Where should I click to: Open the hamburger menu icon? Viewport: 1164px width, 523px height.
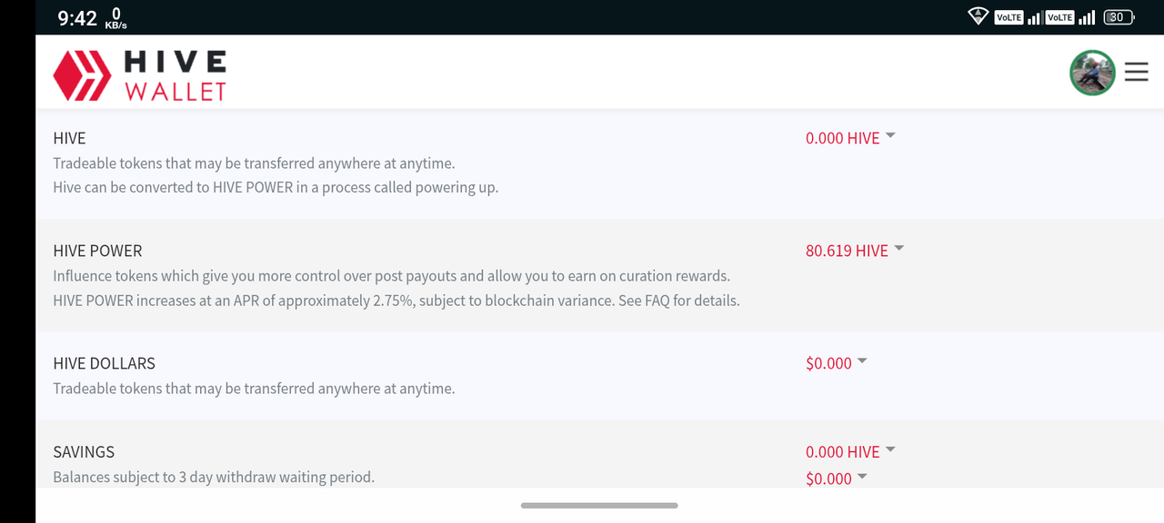click(1136, 72)
